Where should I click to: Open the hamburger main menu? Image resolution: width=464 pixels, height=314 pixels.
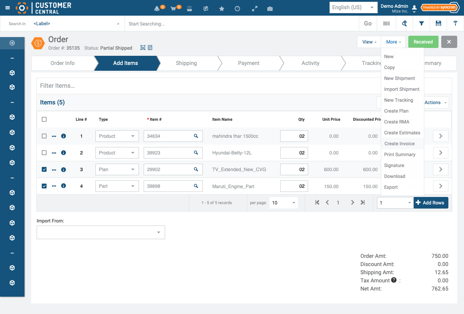[x=7, y=7]
